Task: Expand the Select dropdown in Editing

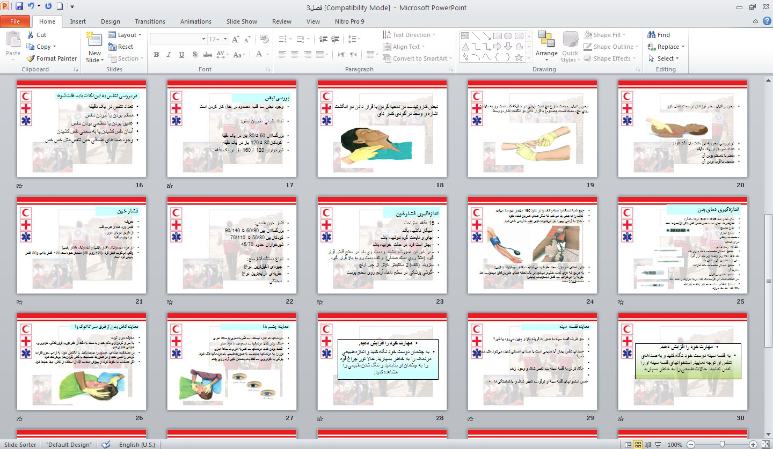Action: point(663,58)
